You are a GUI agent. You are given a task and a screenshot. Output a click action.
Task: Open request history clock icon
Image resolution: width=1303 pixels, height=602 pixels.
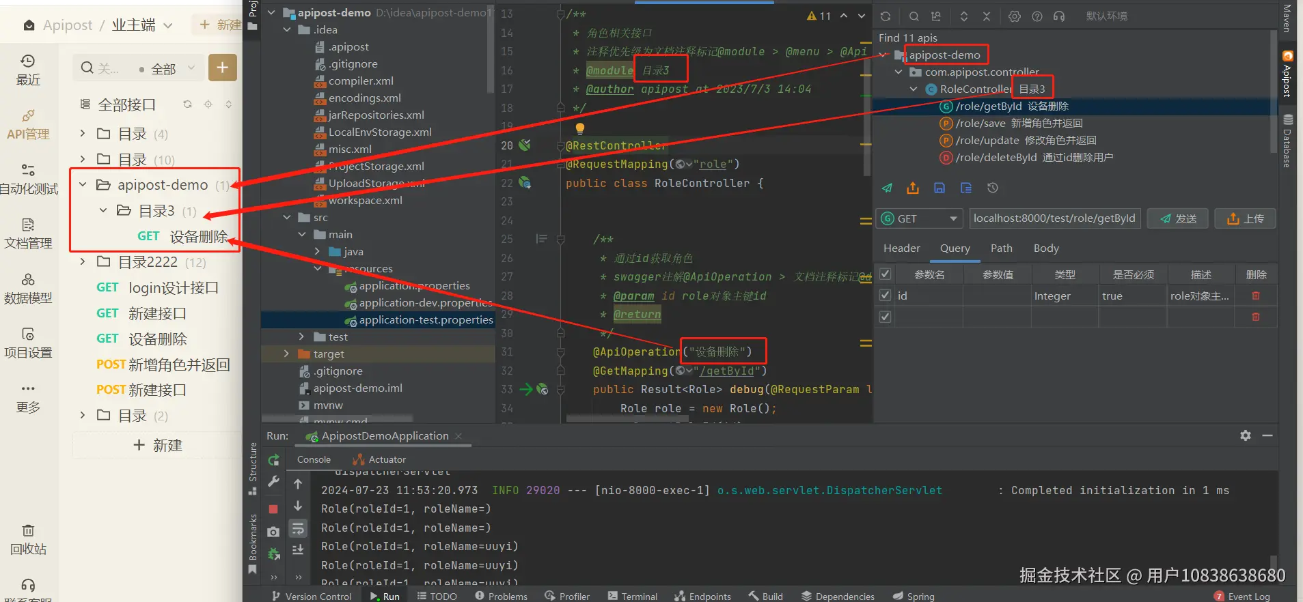tap(993, 188)
